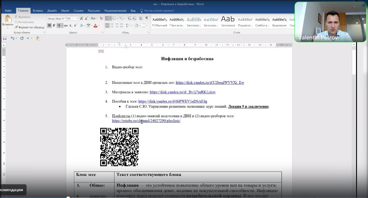This screenshot has height=198, width=368.
Task: Open the Quick Access Toolbar customize dropdown
Action: tap(31, 38)
